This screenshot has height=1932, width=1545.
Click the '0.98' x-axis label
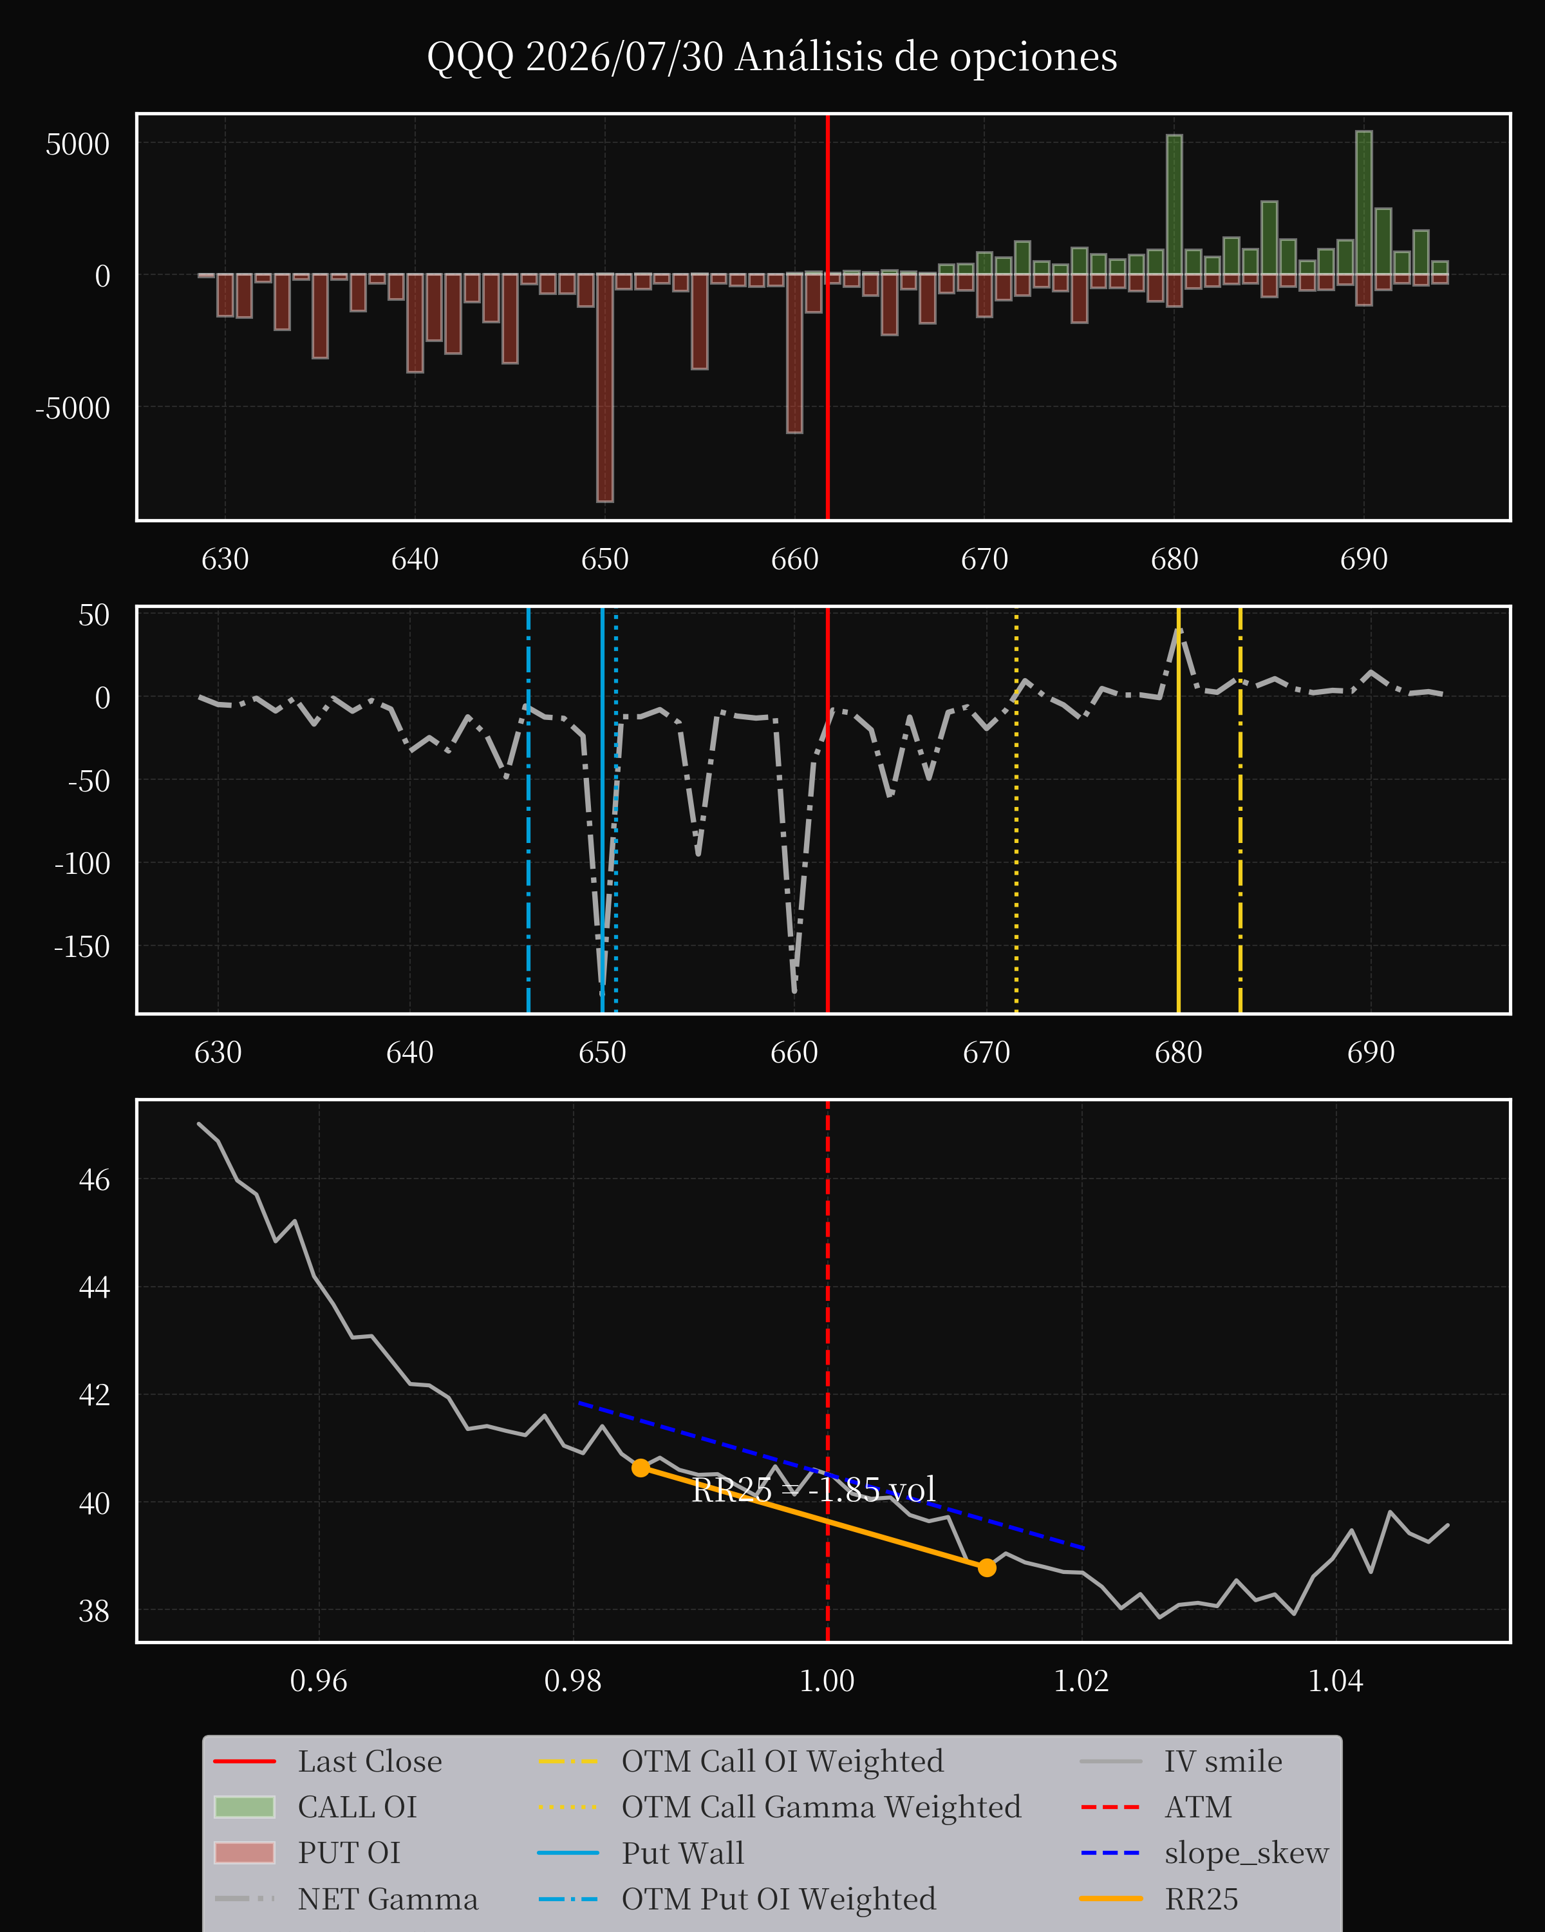tap(573, 1681)
